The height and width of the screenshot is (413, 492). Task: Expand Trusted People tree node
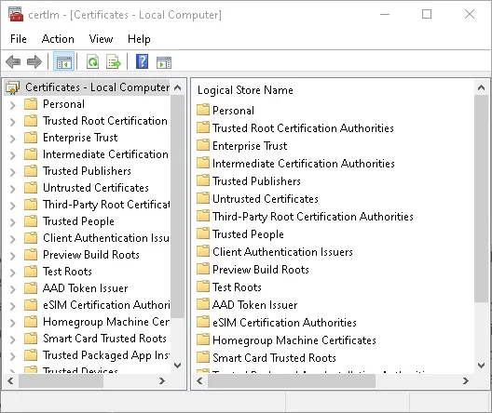[x=12, y=222]
